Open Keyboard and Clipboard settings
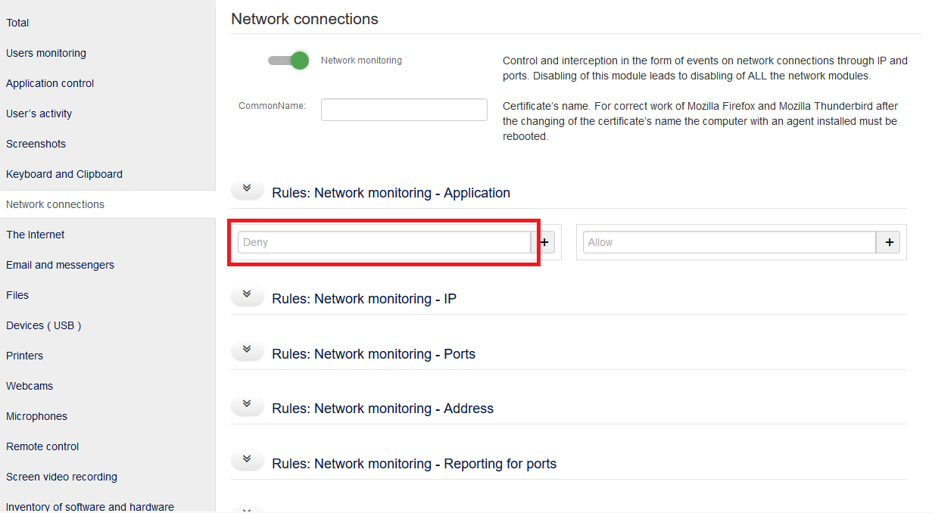Screen dimensions: 932x513 (x=64, y=174)
